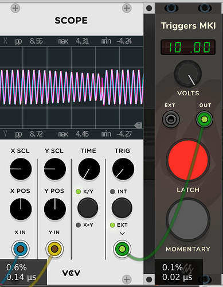Click the top-right screw on Triggers MKI
223x287 pixels.
(x=205, y=8)
